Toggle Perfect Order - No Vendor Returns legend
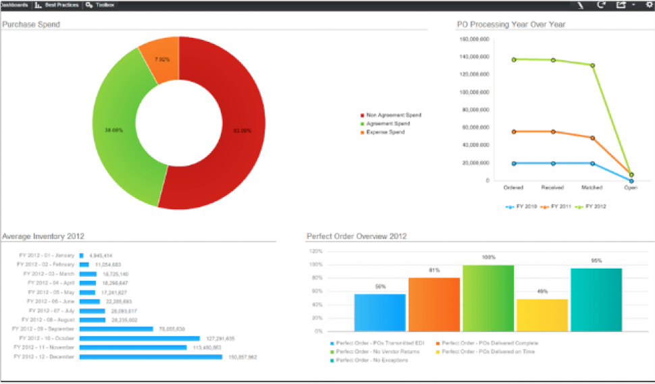This screenshot has width=655, height=384. coord(375,352)
